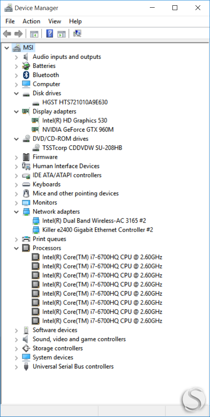This screenshot has height=417, width=210.
Task: Click the NVIDIA GeForce GTX 960M adapter icon
Action: (36, 130)
